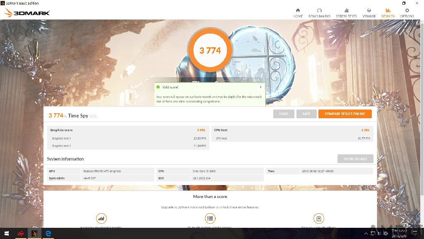
Task: Click the green Valid score checkmark icon
Action: click(158, 87)
